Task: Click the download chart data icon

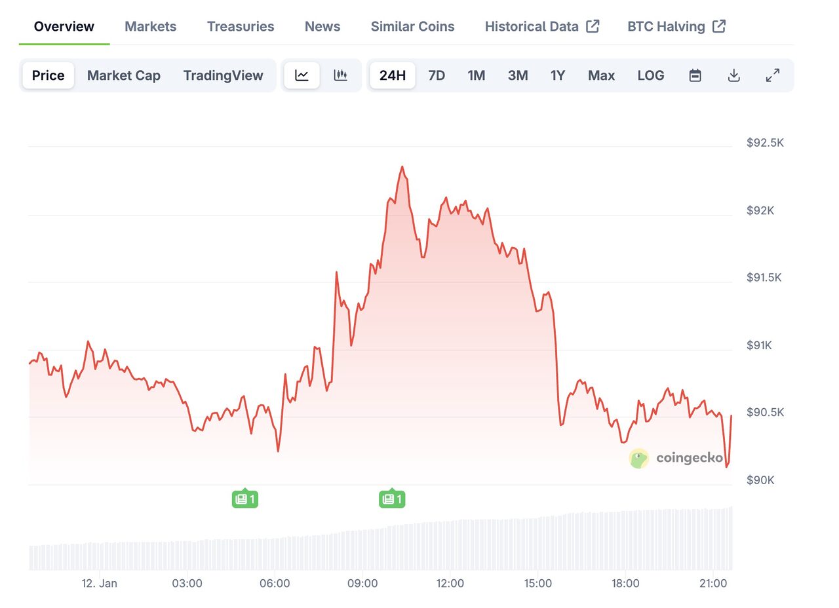Action: 734,75
